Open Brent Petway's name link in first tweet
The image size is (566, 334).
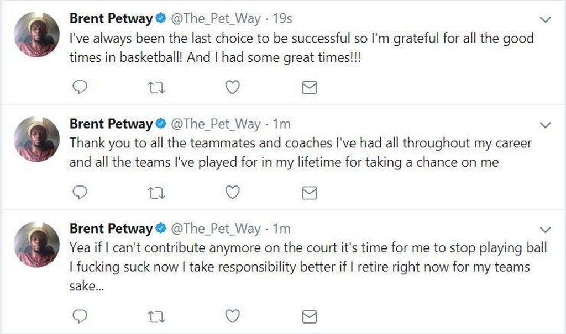(x=111, y=19)
